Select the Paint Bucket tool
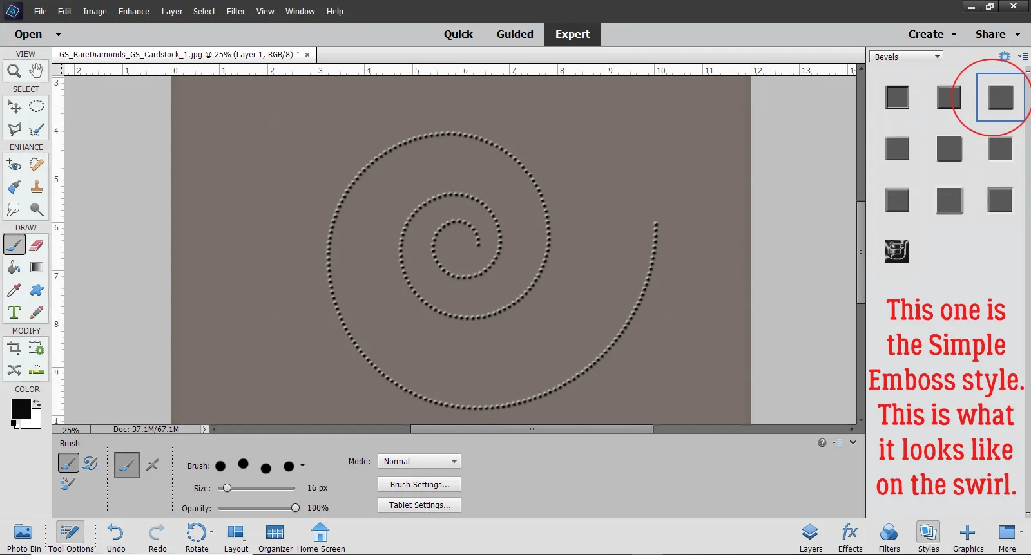This screenshot has width=1031, height=555. click(14, 267)
